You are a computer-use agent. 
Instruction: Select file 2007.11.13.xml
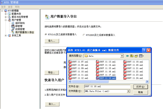[x=107, y=61]
